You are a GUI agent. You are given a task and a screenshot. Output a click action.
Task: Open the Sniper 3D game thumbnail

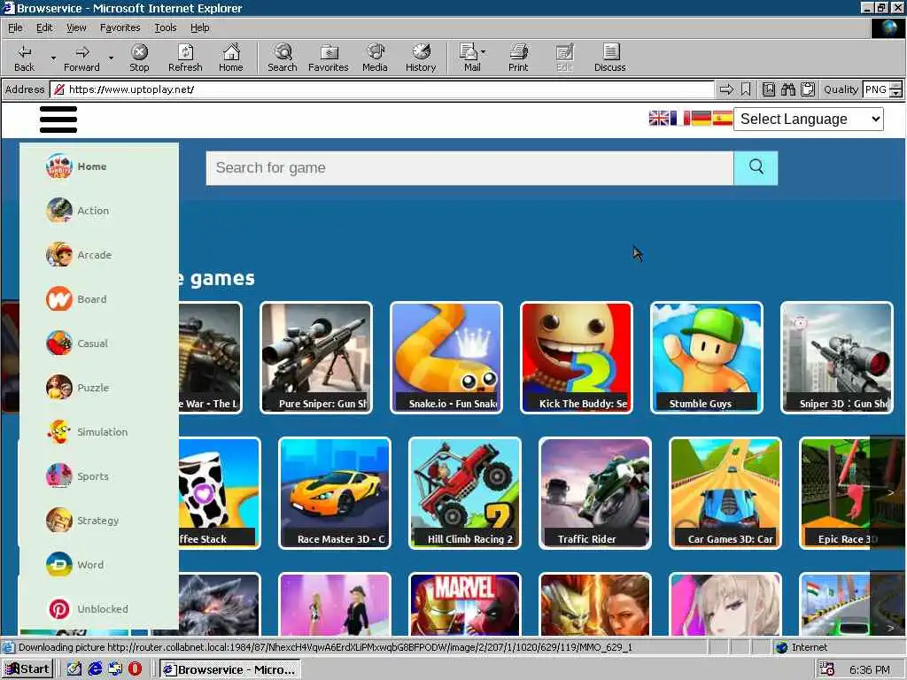tap(836, 358)
